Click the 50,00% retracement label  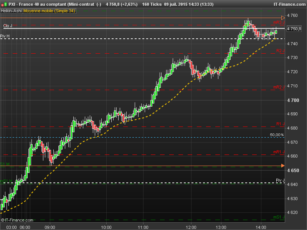click(277, 135)
